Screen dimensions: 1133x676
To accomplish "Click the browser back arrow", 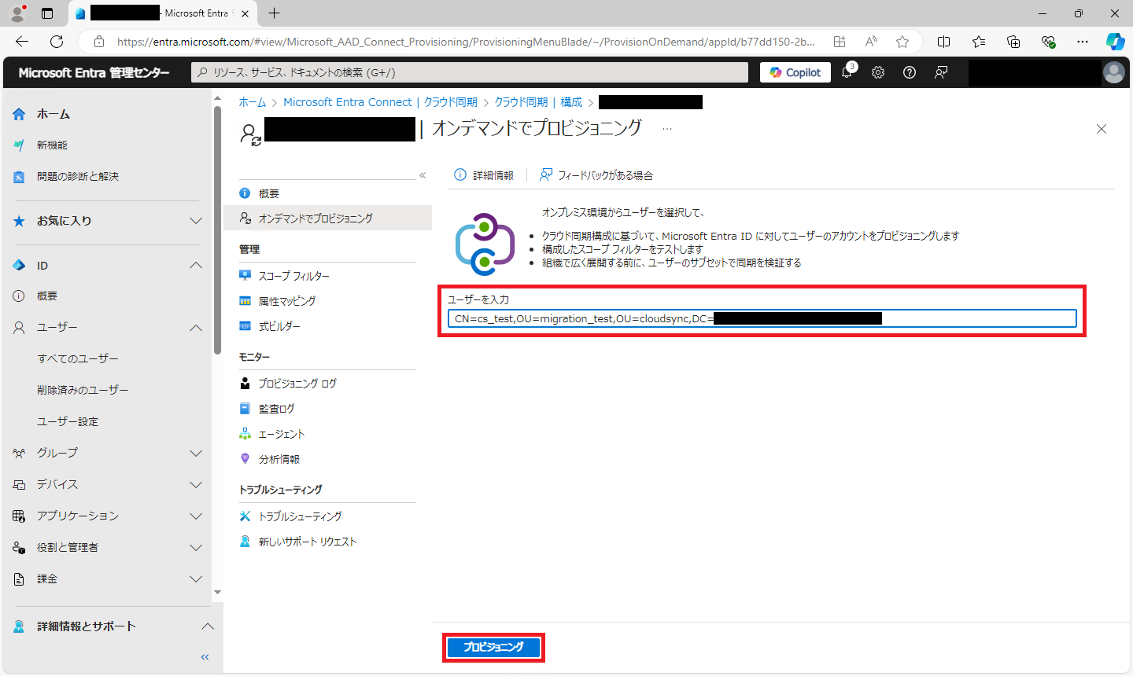I will (x=22, y=42).
